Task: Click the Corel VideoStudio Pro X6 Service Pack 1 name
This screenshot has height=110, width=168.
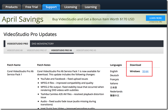Action: 20,73
